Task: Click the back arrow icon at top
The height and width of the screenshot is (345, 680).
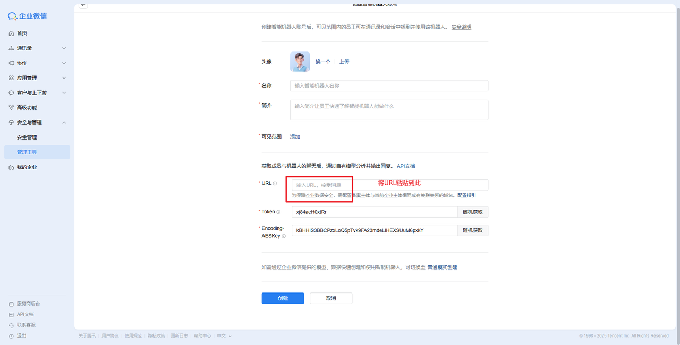Action: tap(83, 5)
